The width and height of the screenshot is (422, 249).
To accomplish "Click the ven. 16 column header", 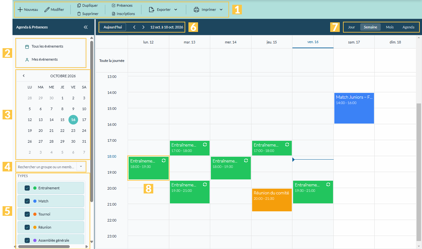I will (x=313, y=42).
